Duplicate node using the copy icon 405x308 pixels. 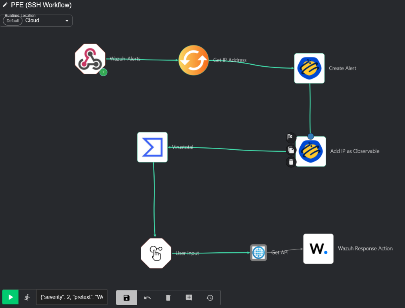coord(291,150)
